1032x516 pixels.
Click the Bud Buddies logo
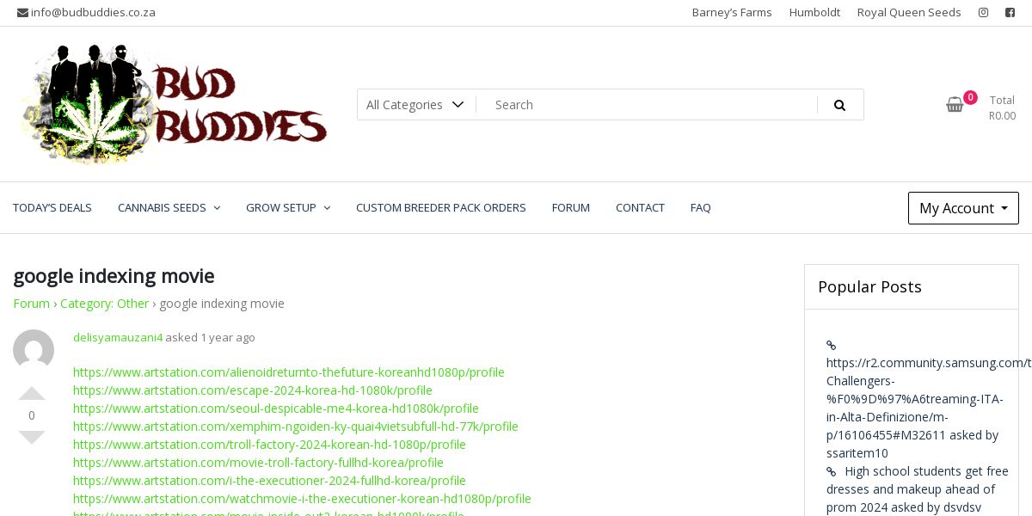coord(175,104)
